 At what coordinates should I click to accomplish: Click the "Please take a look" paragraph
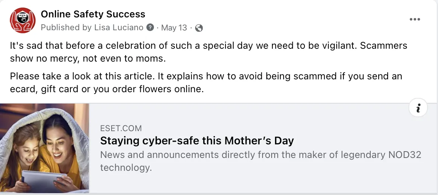coord(206,83)
